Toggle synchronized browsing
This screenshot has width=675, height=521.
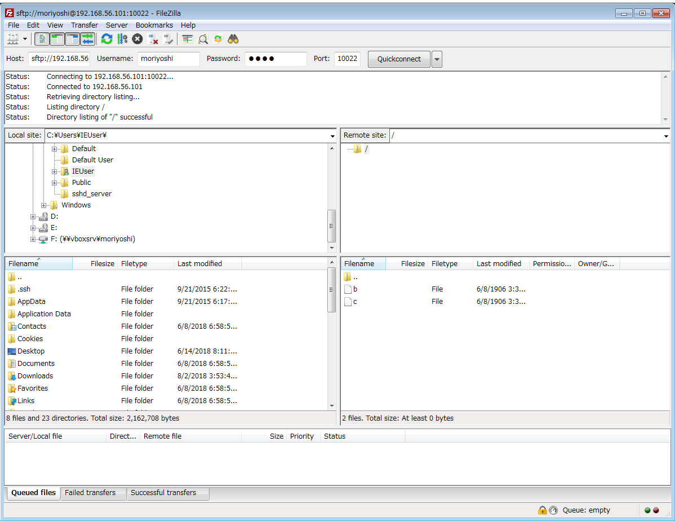click(x=218, y=39)
